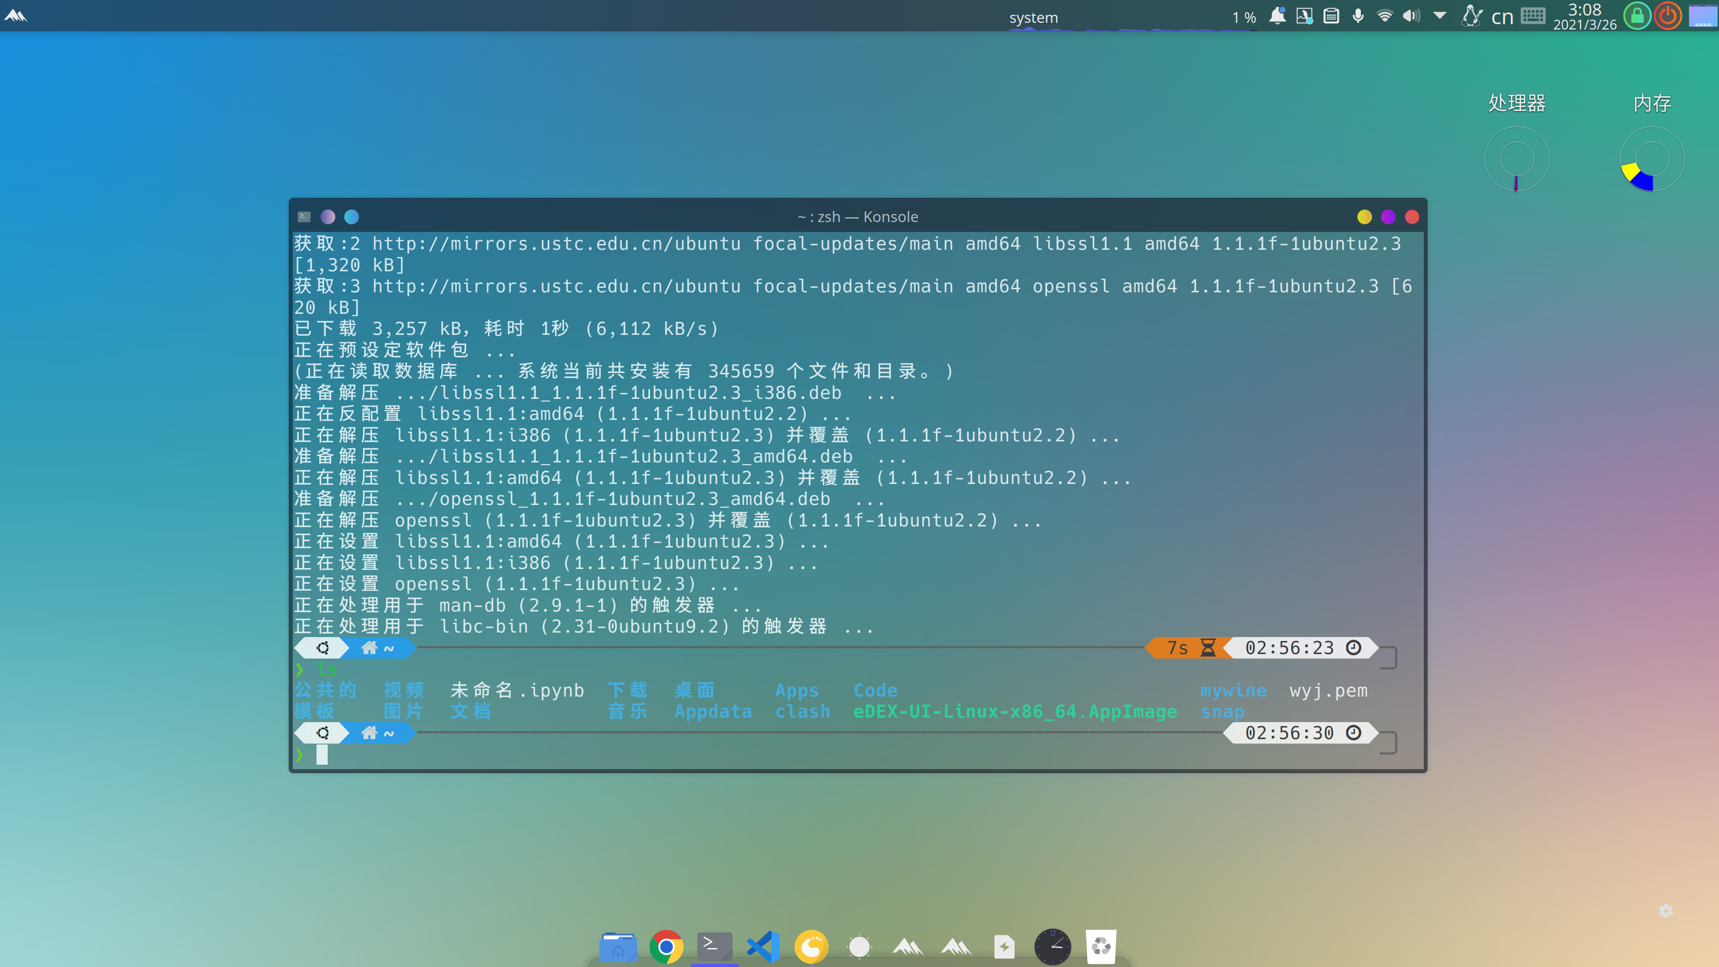Click the Code directory name

pyautogui.click(x=876, y=690)
